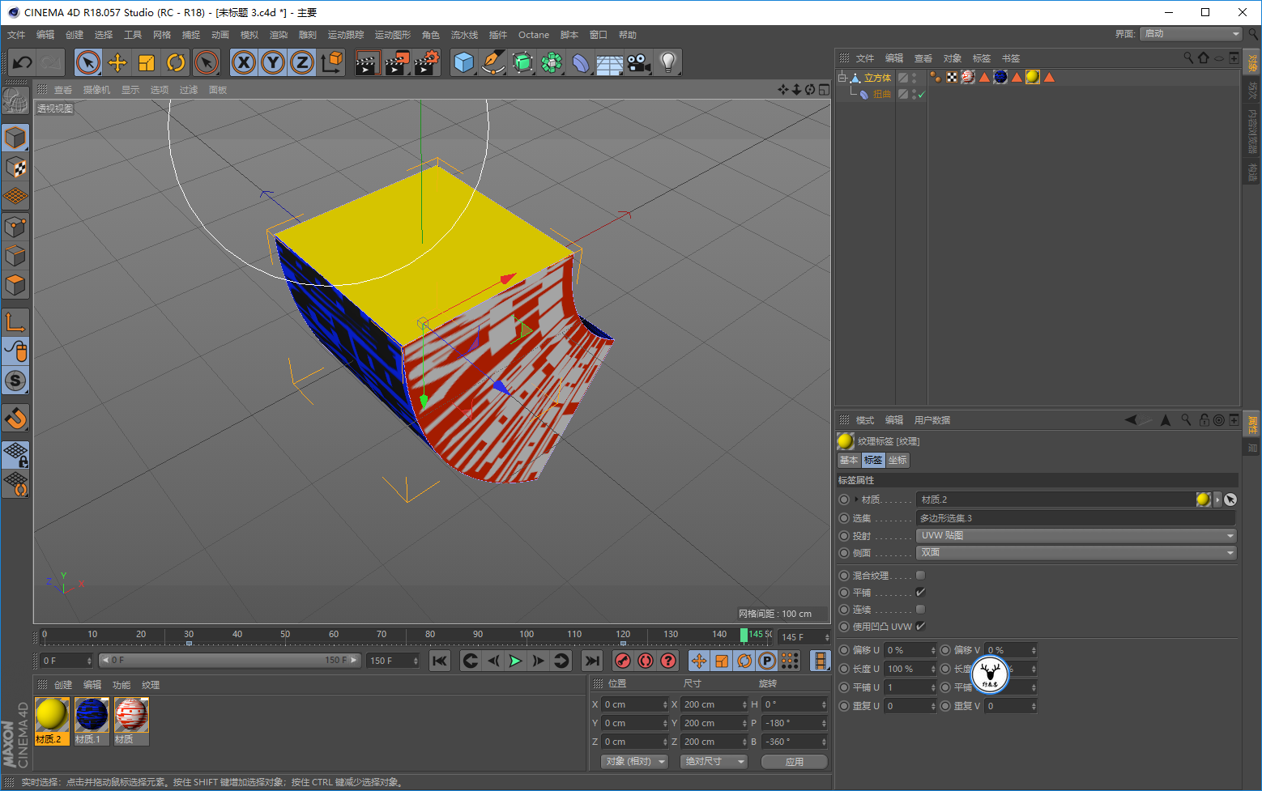Click the coordinate system icon
Screen dimensions: 1262x791
(331, 62)
